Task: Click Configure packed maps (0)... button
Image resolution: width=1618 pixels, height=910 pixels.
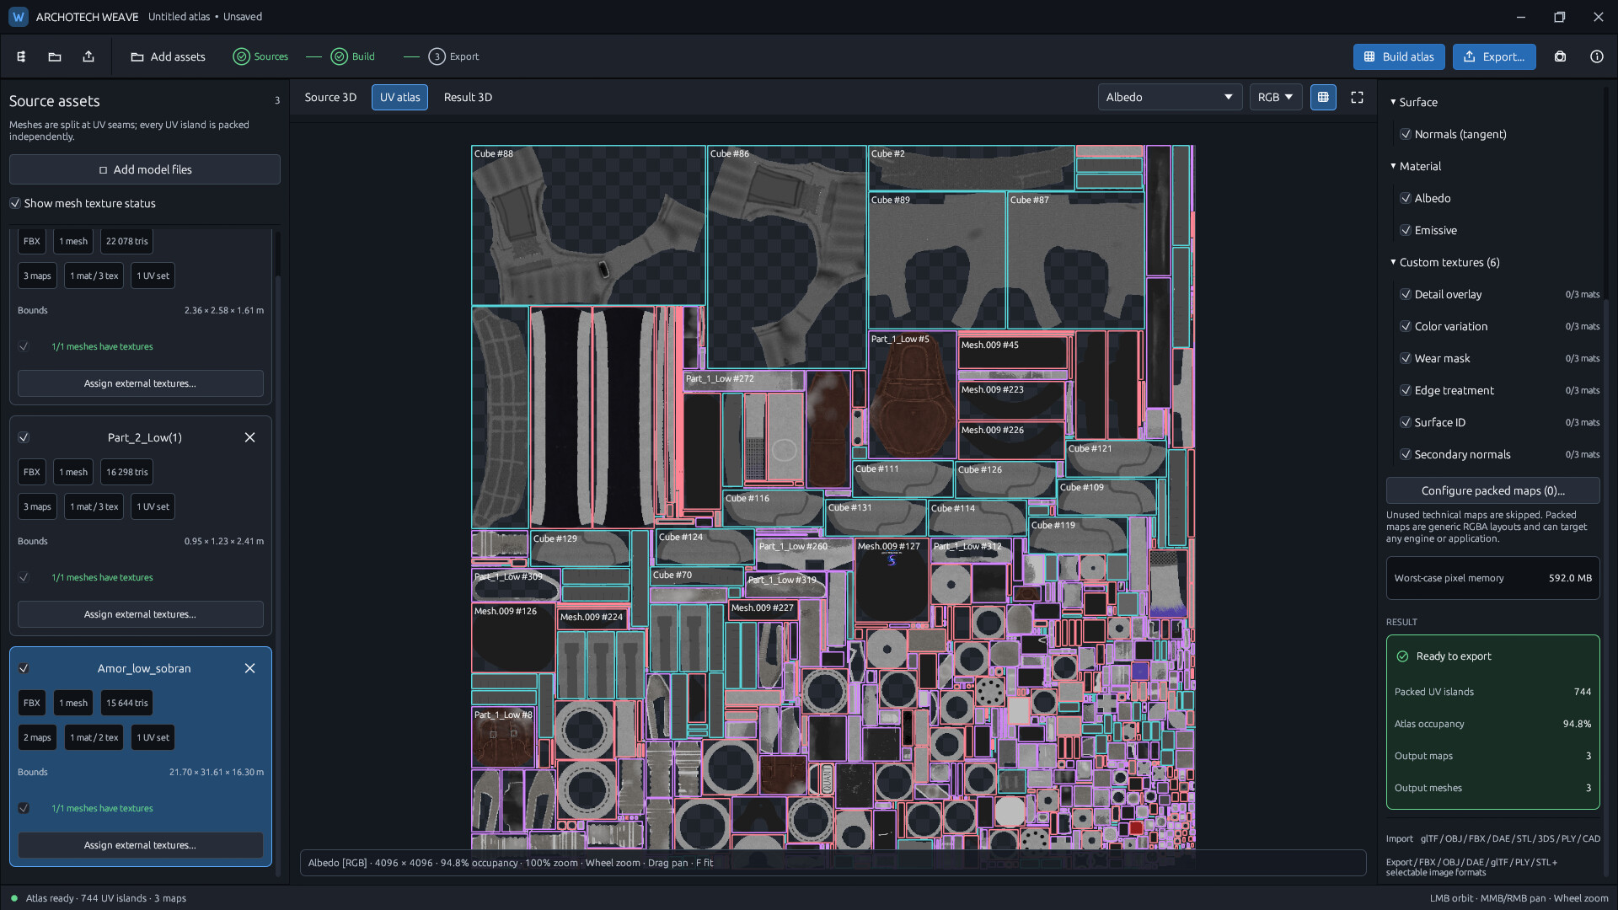Action: 1492,490
